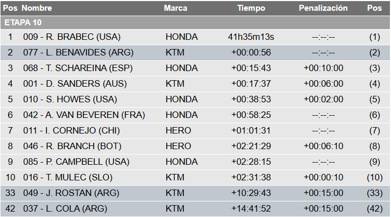Select rider 042 - A. VAN BEVEREN
This screenshot has height=217, width=391.
click(x=84, y=115)
